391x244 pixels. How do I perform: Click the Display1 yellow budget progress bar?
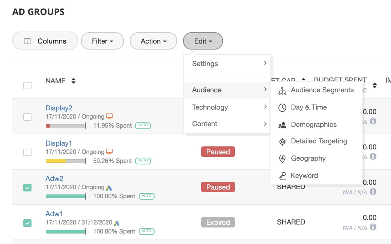66,161
